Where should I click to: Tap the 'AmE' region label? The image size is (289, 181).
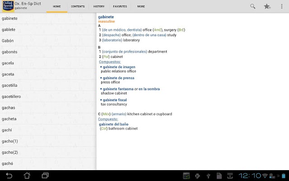click(x=158, y=30)
